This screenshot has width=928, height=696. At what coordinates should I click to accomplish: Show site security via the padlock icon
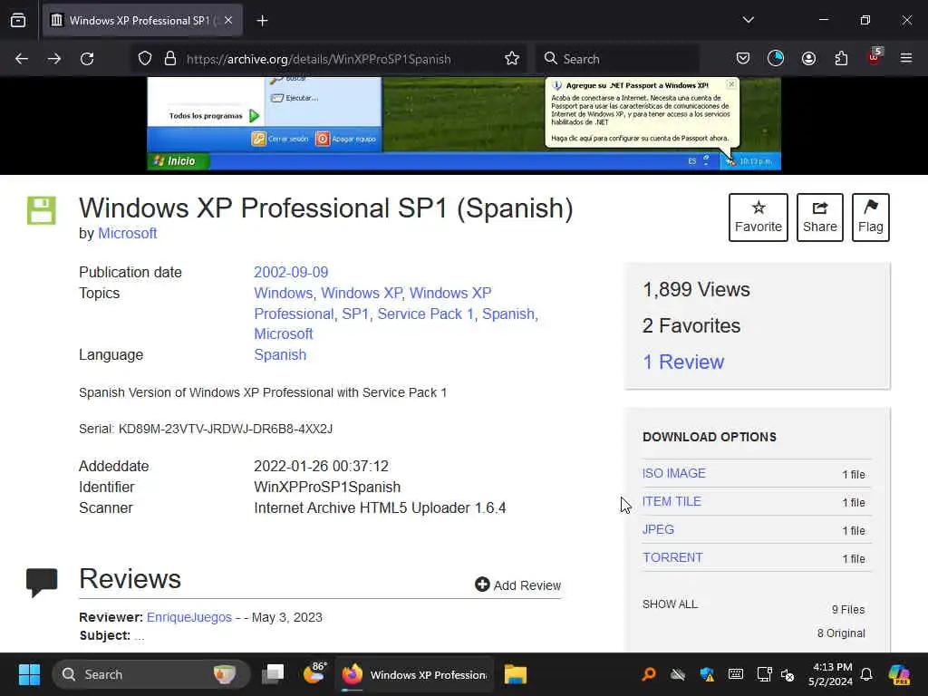point(170,59)
